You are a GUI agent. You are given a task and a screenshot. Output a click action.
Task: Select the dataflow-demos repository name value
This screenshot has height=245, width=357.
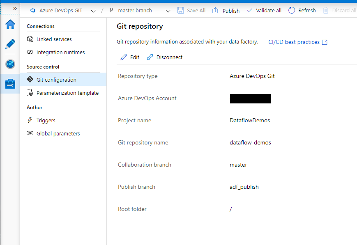[x=250, y=143]
